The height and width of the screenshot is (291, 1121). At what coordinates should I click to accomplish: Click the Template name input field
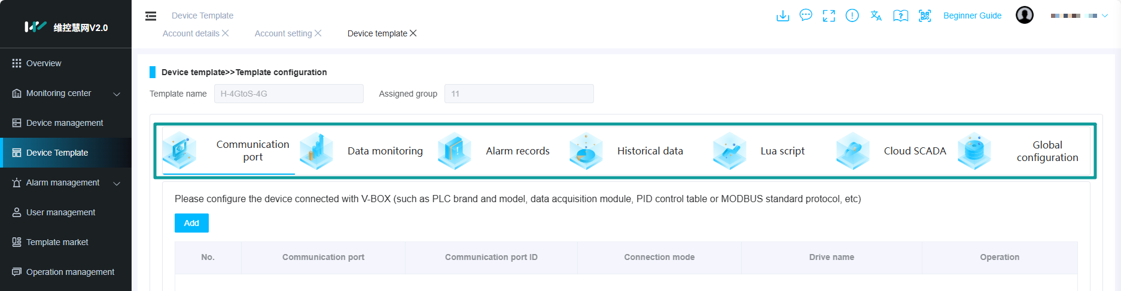pos(288,94)
